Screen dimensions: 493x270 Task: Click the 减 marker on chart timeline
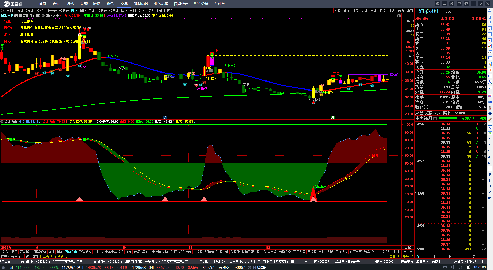[333, 118]
